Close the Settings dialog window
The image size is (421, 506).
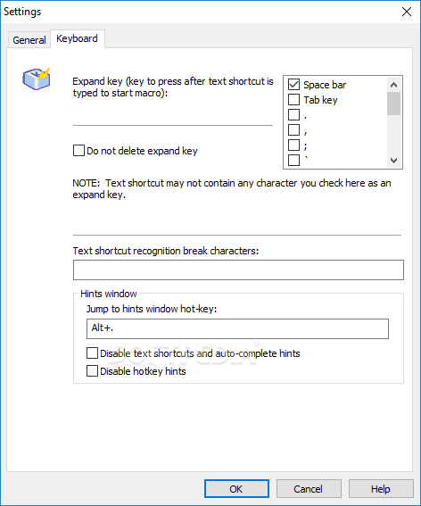pos(407,12)
